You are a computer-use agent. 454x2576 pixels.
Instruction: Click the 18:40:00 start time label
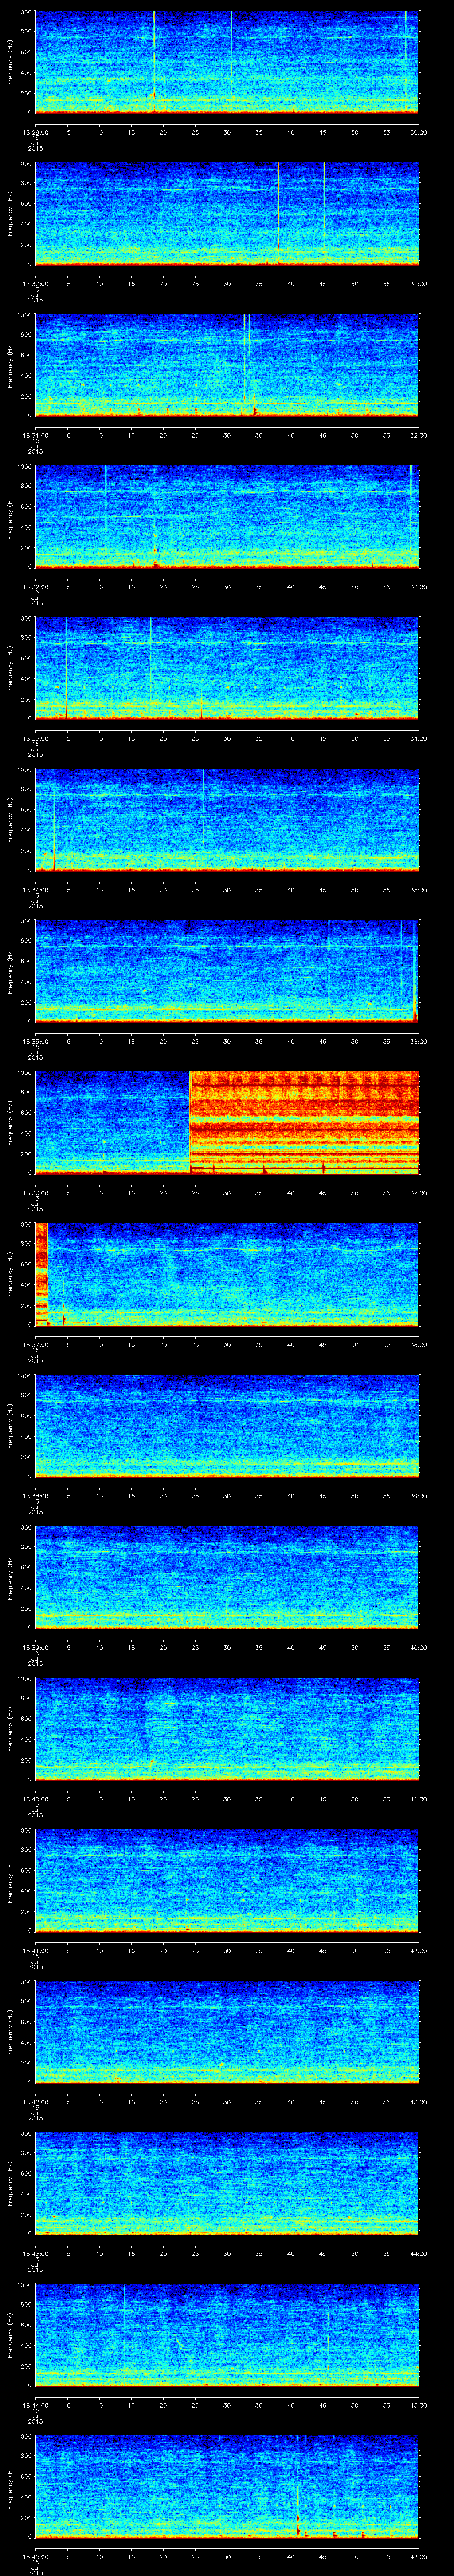(35, 1798)
